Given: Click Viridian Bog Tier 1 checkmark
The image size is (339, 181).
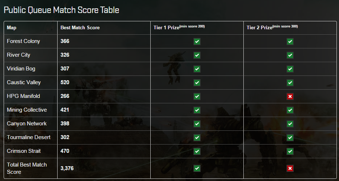Looking at the screenshot, I should point(197,69).
